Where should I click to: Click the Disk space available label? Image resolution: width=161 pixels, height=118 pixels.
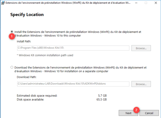point(30,99)
